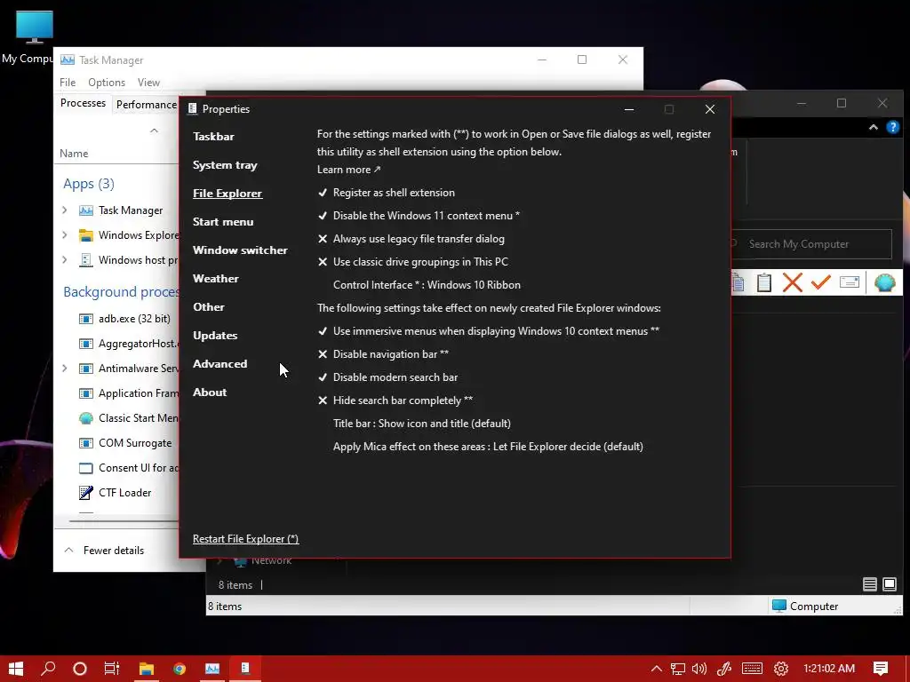Expand Antimalware Service row

(x=64, y=369)
